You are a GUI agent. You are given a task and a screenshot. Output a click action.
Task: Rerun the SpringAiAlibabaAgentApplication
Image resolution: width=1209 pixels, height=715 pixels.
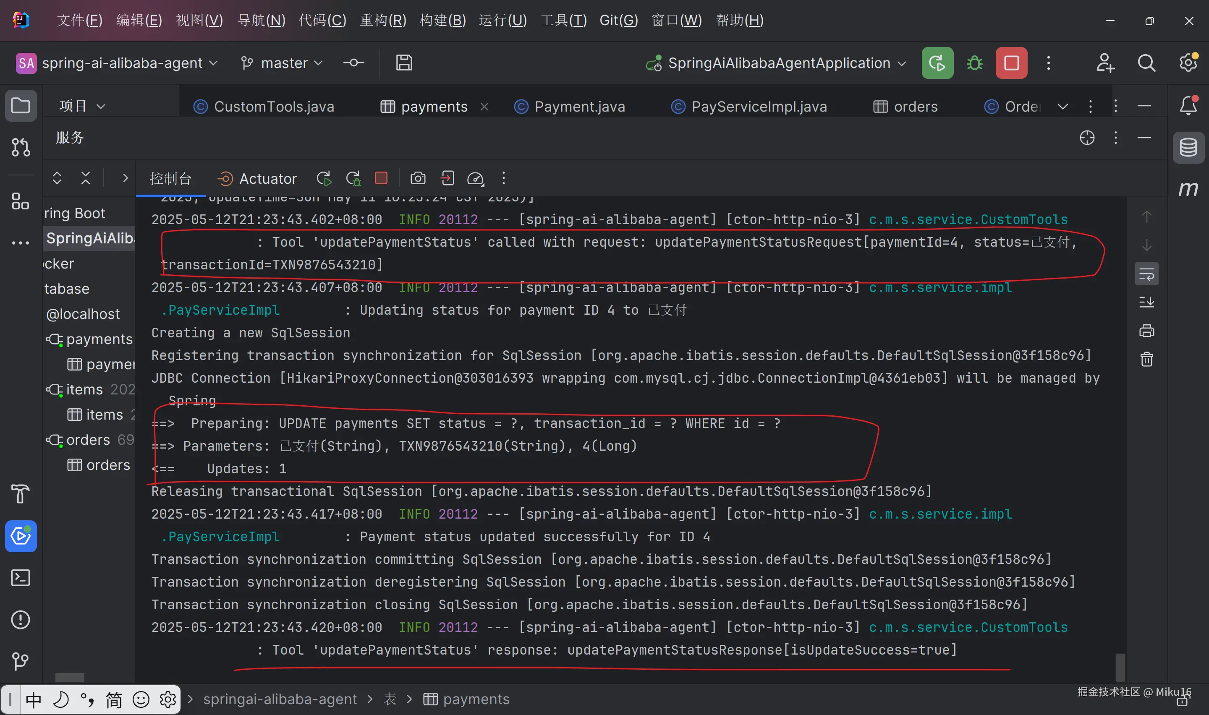pyautogui.click(x=937, y=63)
